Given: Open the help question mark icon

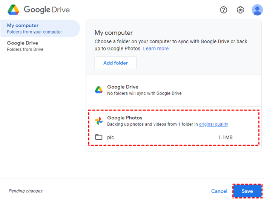Looking at the screenshot, I should [224, 10].
